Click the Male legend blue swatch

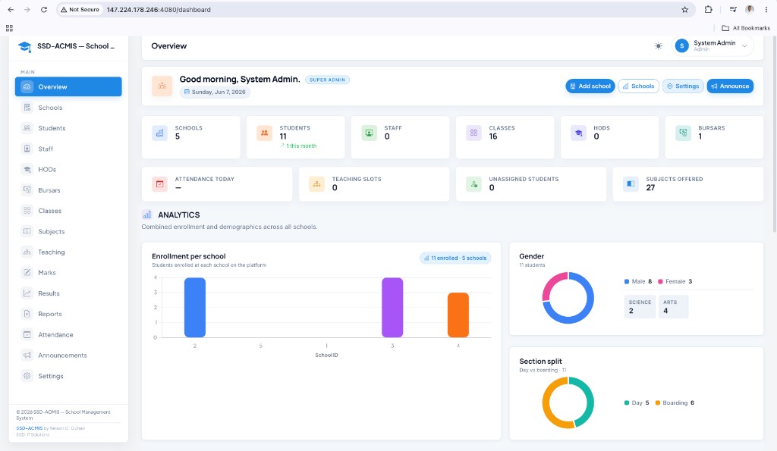pyautogui.click(x=627, y=282)
